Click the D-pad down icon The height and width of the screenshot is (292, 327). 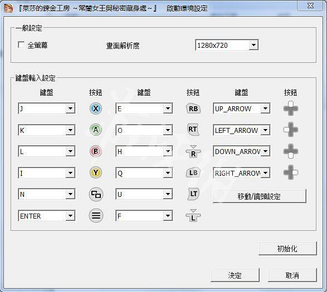coord(291,151)
